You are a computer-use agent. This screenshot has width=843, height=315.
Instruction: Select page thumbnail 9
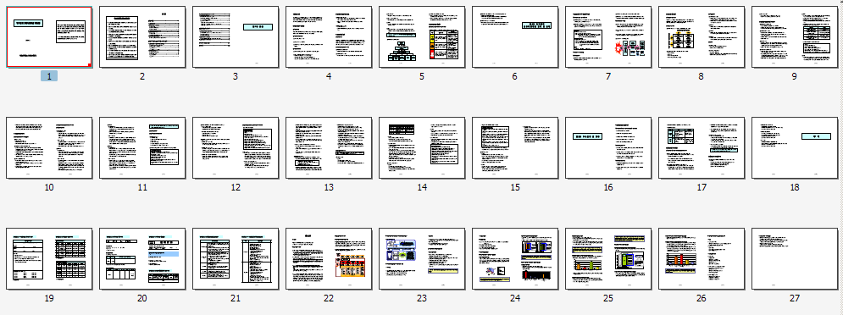click(795, 37)
